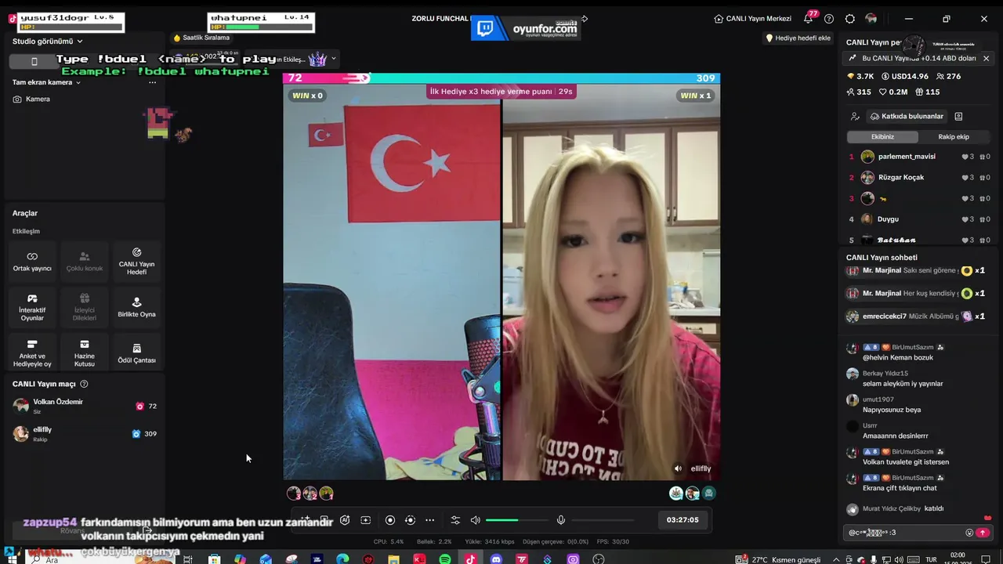
Task: Click the Saatlik Sıralama badge
Action: tap(201, 38)
